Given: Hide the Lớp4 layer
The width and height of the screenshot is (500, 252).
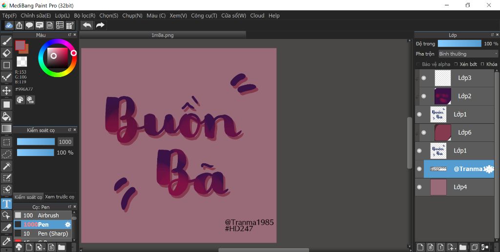Looking at the screenshot, I should pos(419,187).
